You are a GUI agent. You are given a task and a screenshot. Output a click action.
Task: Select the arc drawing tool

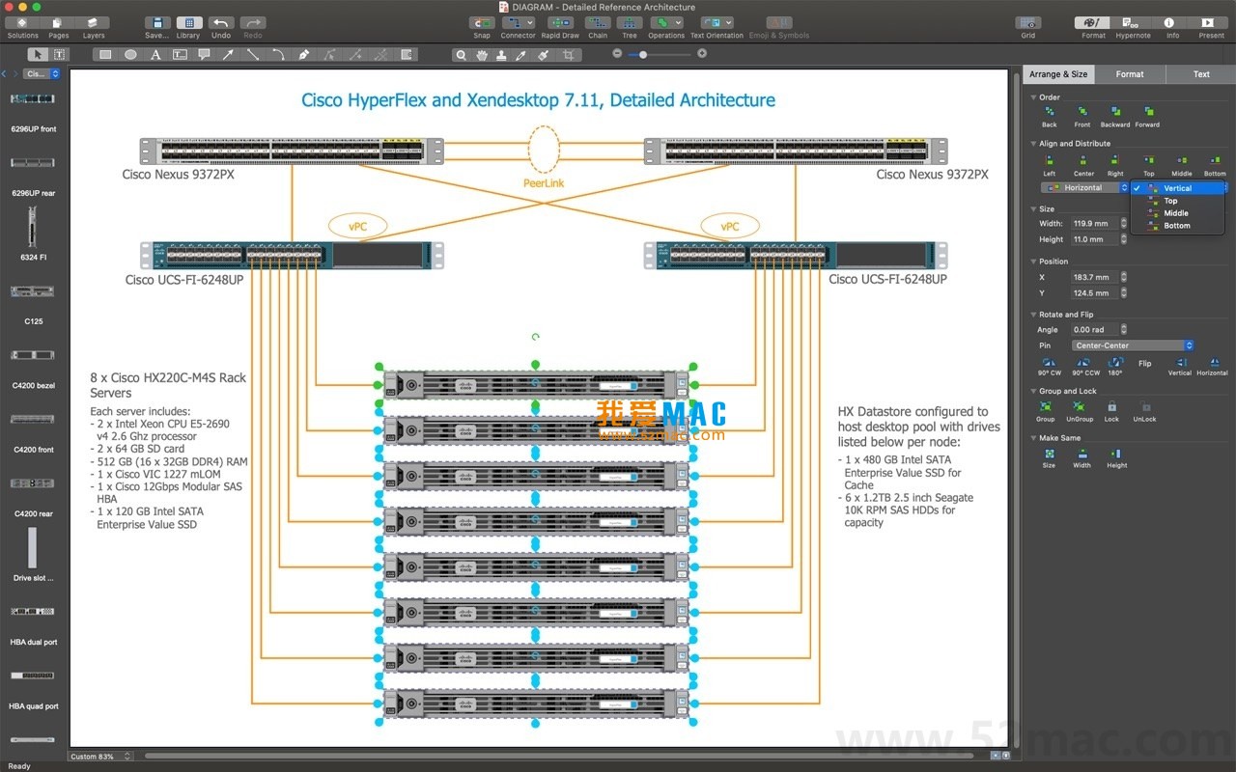[278, 55]
